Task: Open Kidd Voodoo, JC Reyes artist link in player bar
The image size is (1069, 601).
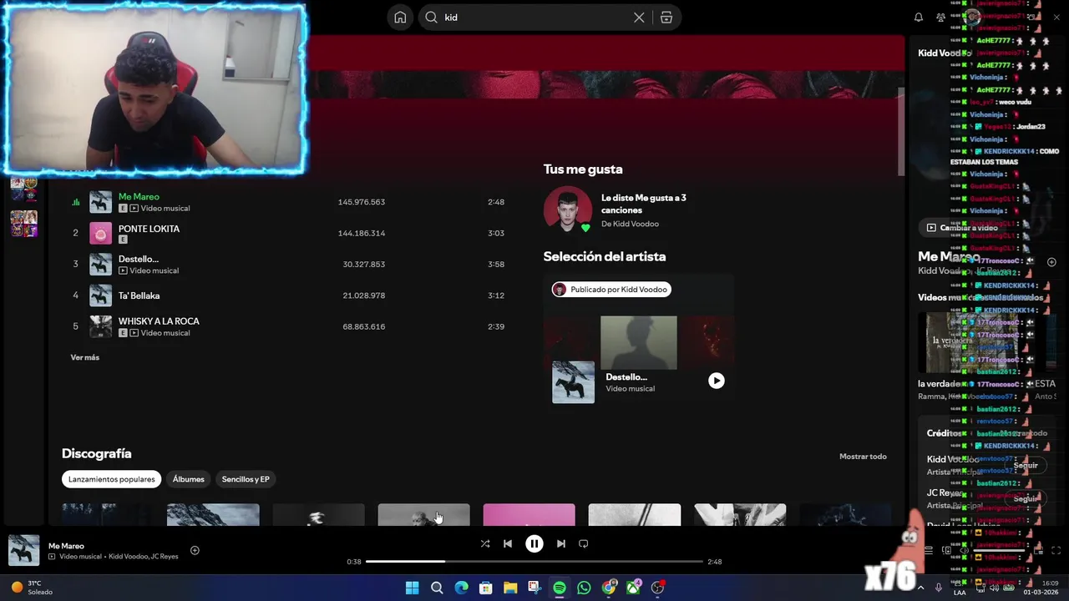Action: click(143, 557)
